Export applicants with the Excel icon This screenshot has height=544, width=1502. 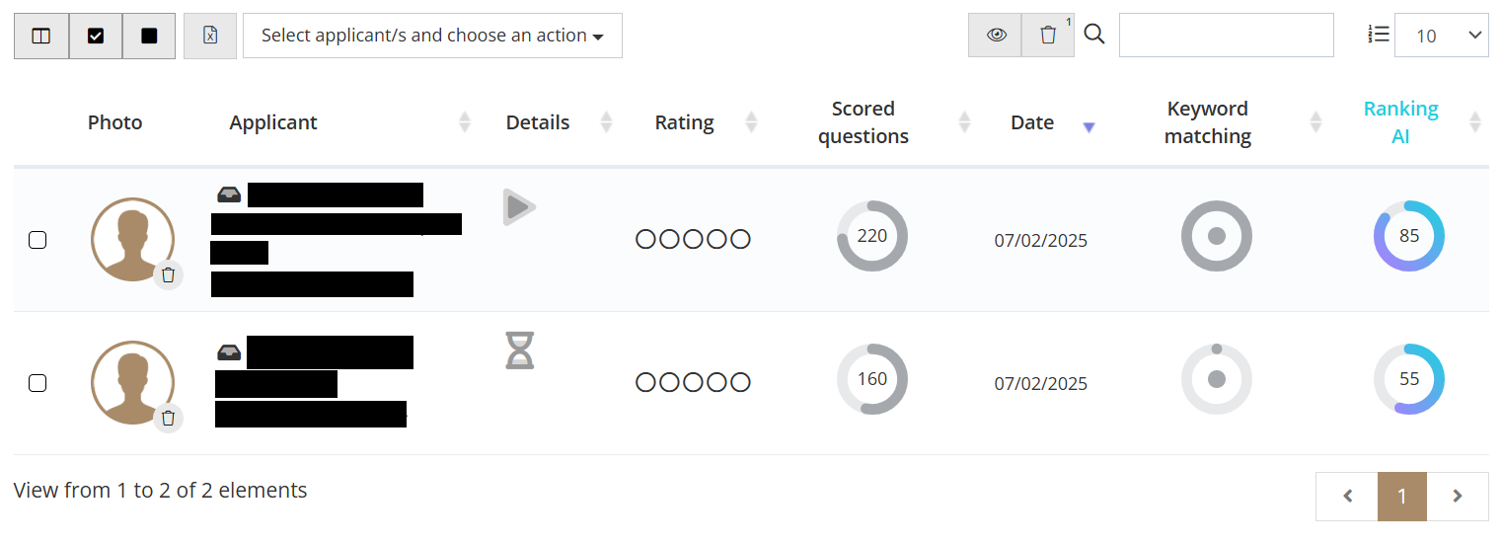tap(210, 36)
